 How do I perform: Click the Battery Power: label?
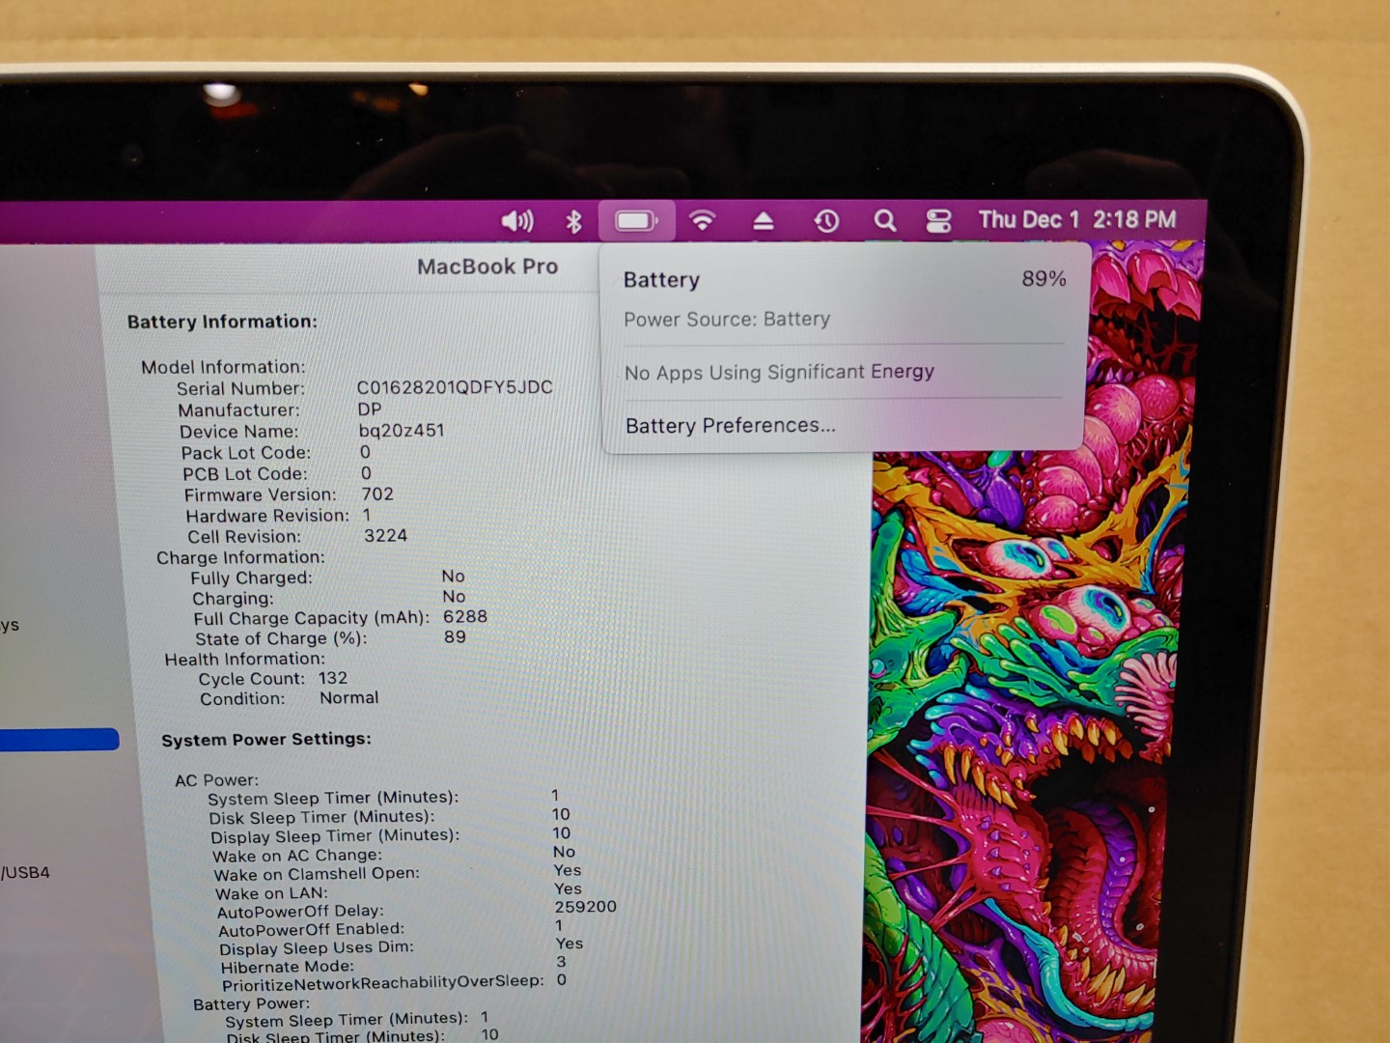coord(251,1004)
